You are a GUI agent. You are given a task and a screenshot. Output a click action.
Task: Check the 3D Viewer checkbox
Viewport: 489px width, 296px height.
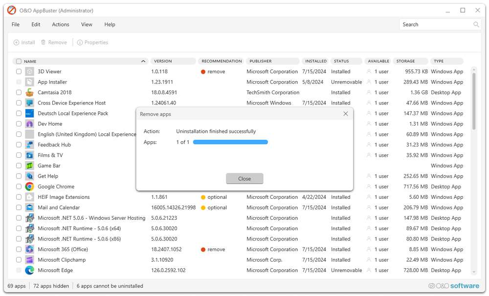tap(19, 72)
